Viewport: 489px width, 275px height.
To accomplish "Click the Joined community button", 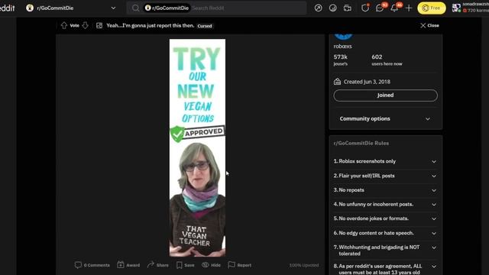I will (x=385, y=95).
